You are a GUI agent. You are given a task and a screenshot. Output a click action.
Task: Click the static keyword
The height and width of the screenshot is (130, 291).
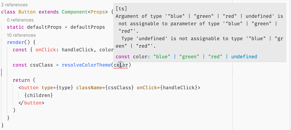[15, 27]
